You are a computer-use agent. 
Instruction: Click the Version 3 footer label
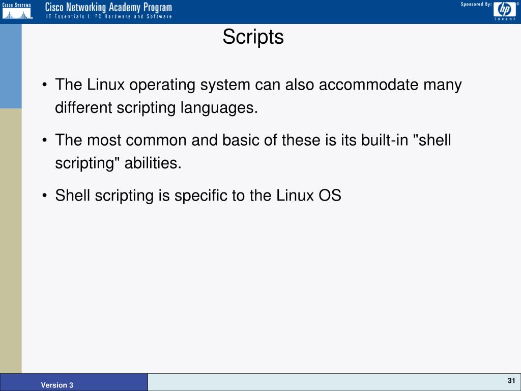click(57, 385)
